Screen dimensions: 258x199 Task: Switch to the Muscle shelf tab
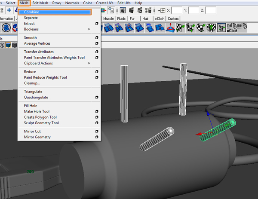108,18
